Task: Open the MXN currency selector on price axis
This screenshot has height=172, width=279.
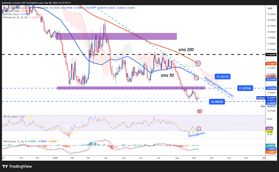Action: 270,8
